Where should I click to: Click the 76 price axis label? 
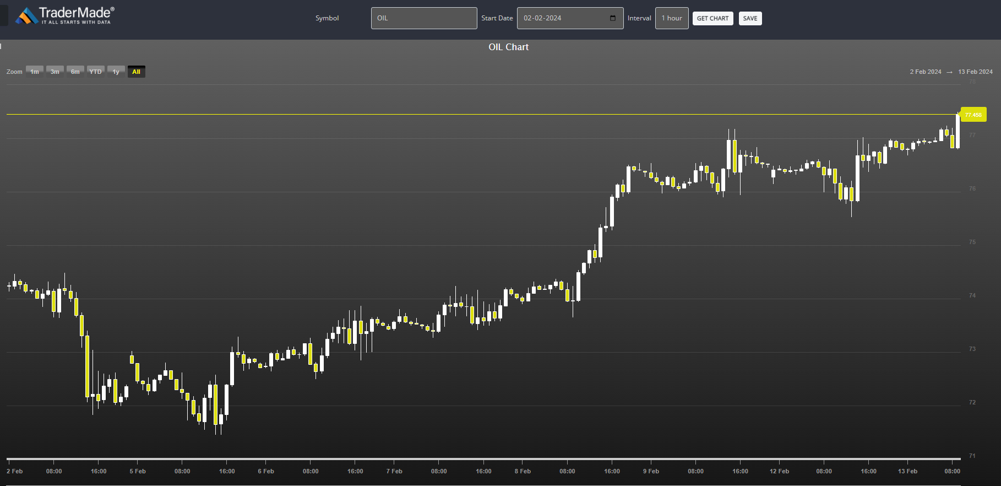(x=972, y=189)
